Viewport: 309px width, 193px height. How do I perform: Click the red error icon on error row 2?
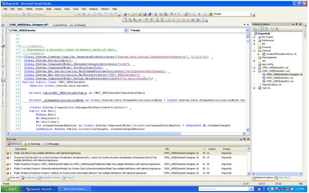click(7, 153)
